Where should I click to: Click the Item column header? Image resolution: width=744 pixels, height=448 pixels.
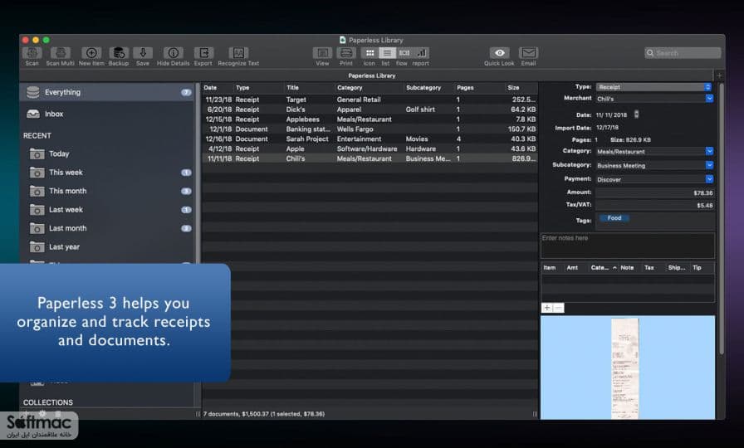pyautogui.click(x=552, y=268)
